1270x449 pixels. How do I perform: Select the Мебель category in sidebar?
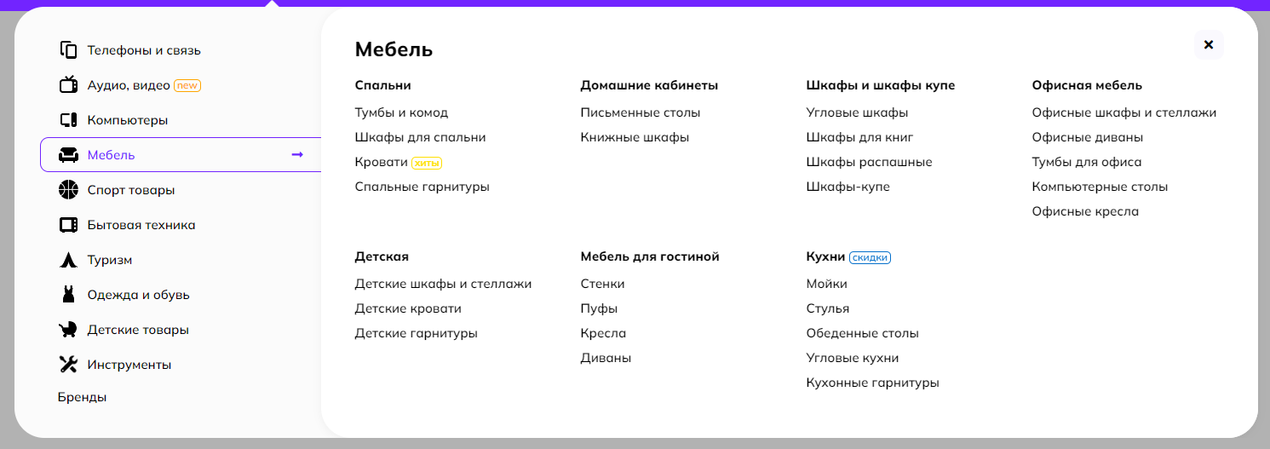pos(111,155)
